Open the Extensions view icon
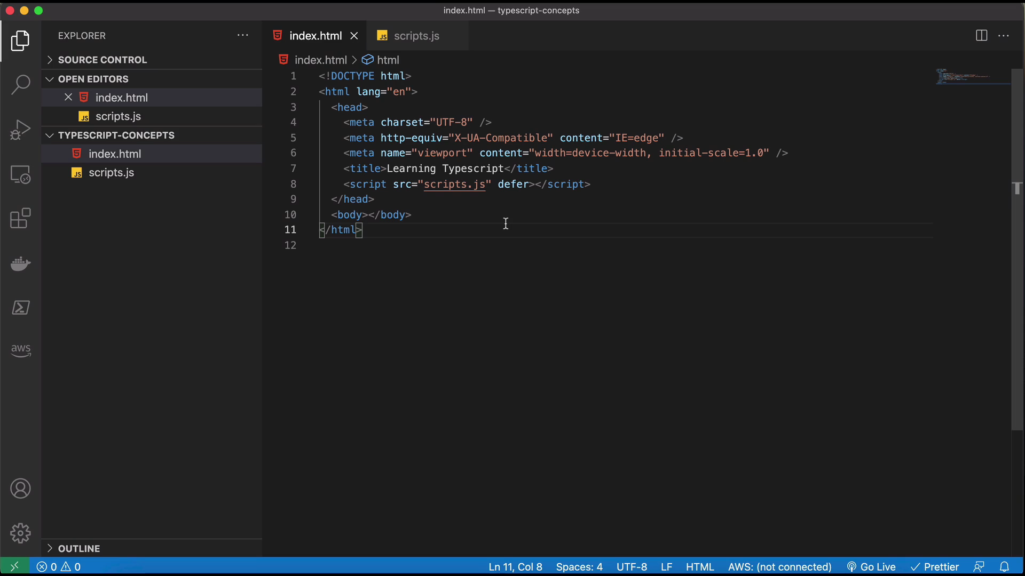Screen dimensions: 1025x576 click(20, 218)
